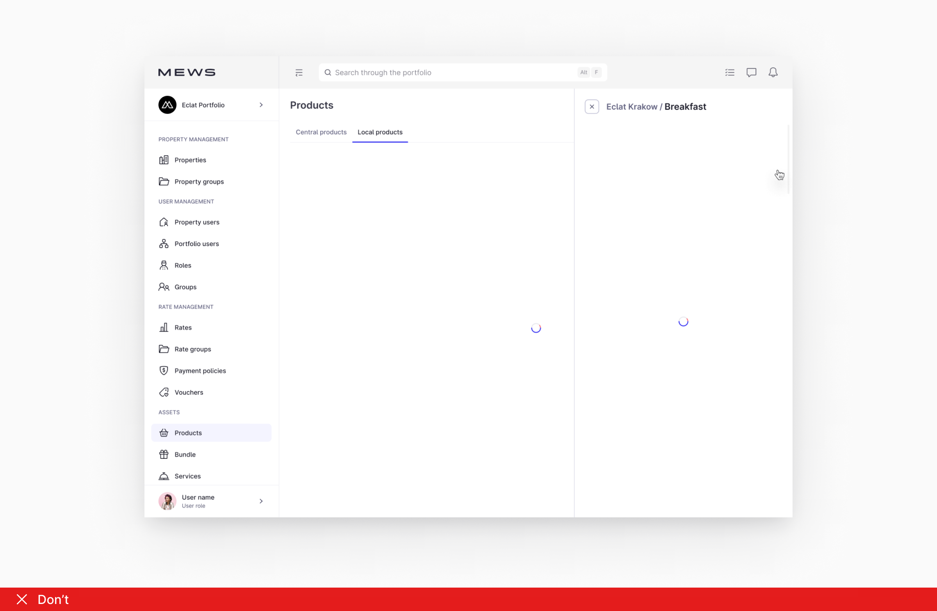Image resolution: width=937 pixels, height=611 pixels.
Task: Select the Local products tab
Action: click(x=379, y=132)
